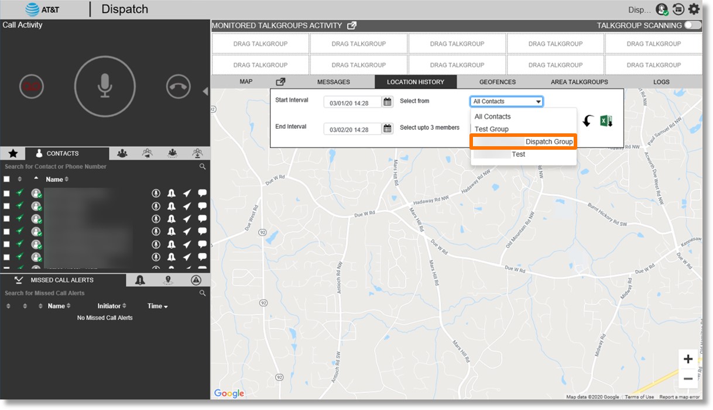This screenshot has height=410, width=713.
Task: Sort missed alerts by Initiator
Action: [x=112, y=306]
